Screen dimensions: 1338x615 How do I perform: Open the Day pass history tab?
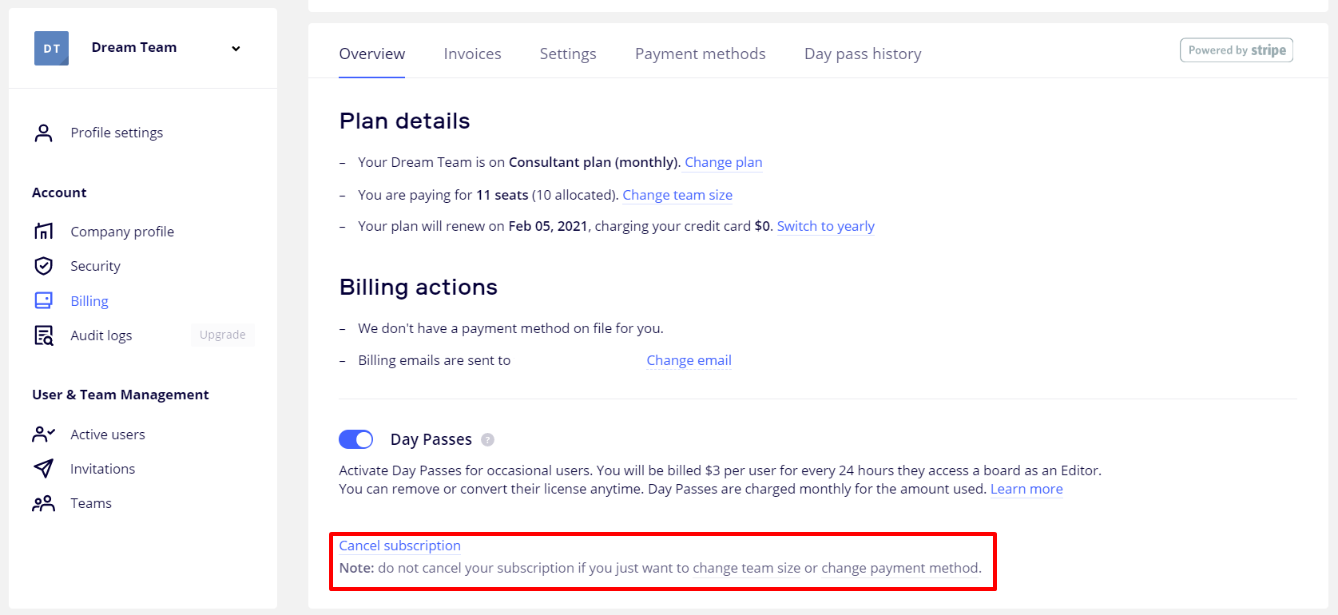tap(863, 54)
